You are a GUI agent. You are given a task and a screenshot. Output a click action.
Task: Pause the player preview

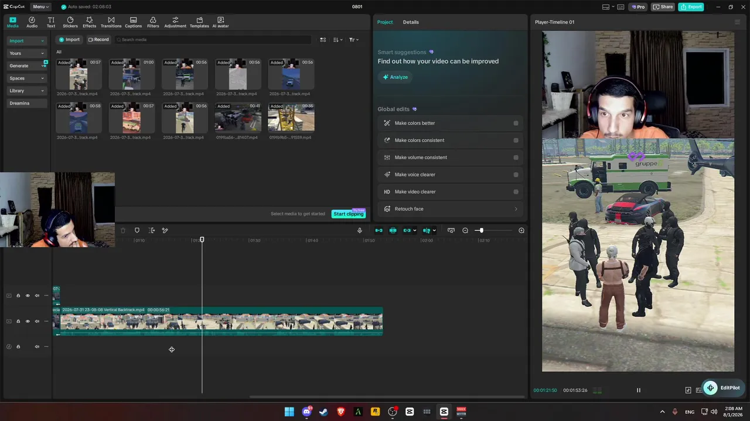pos(639,390)
